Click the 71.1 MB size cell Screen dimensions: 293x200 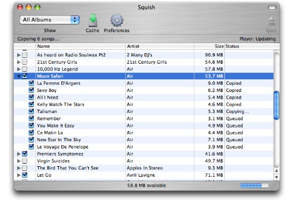tap(214, 175)
